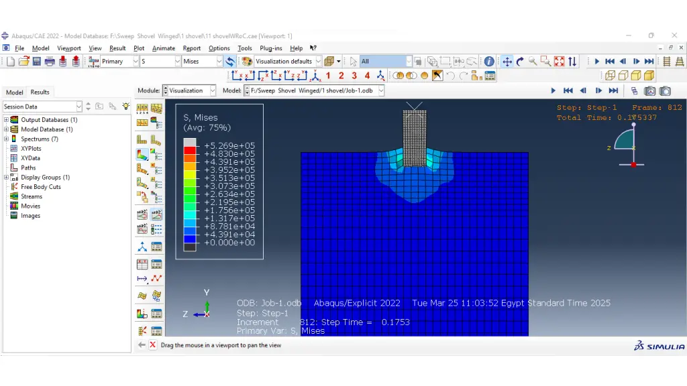This screenshot has height=386, width=687.
Task: Capture viewport with camera icon
Action: (665, 91)
